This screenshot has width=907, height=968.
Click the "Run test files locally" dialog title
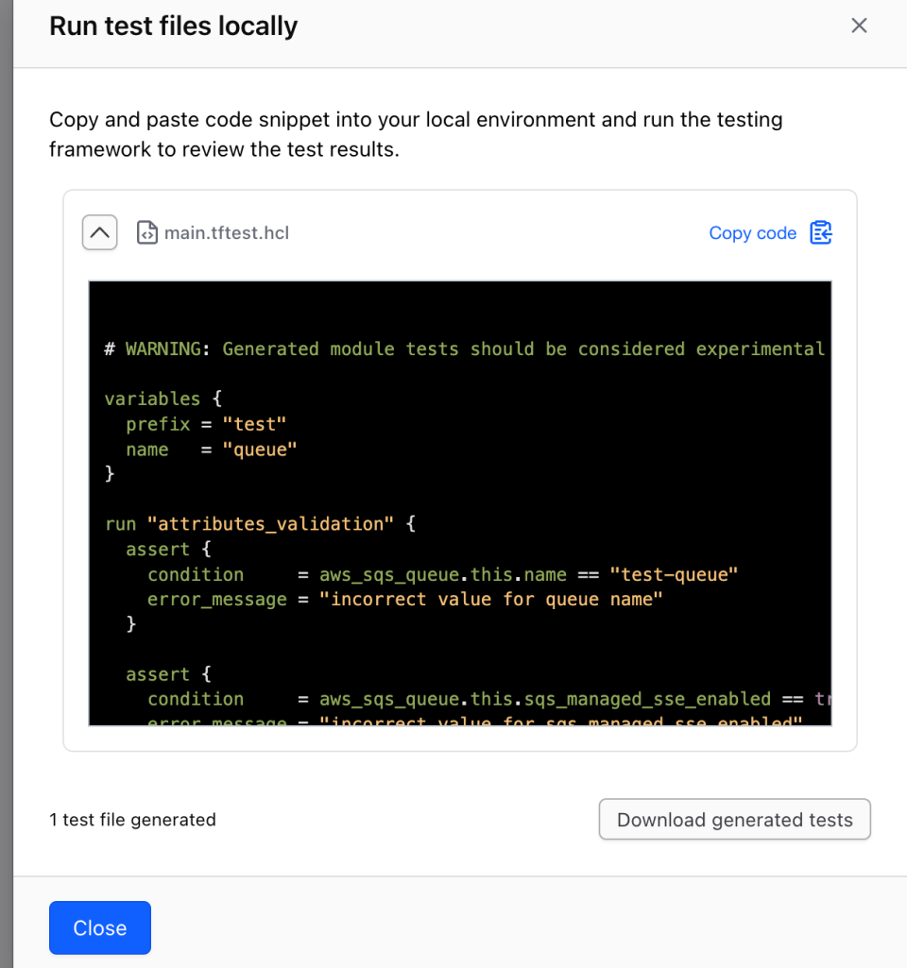click(x=173, y=25)
